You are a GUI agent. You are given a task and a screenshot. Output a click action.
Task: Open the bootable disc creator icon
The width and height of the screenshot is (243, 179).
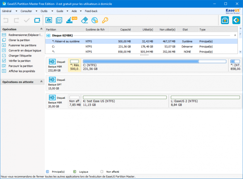(94, 20)
